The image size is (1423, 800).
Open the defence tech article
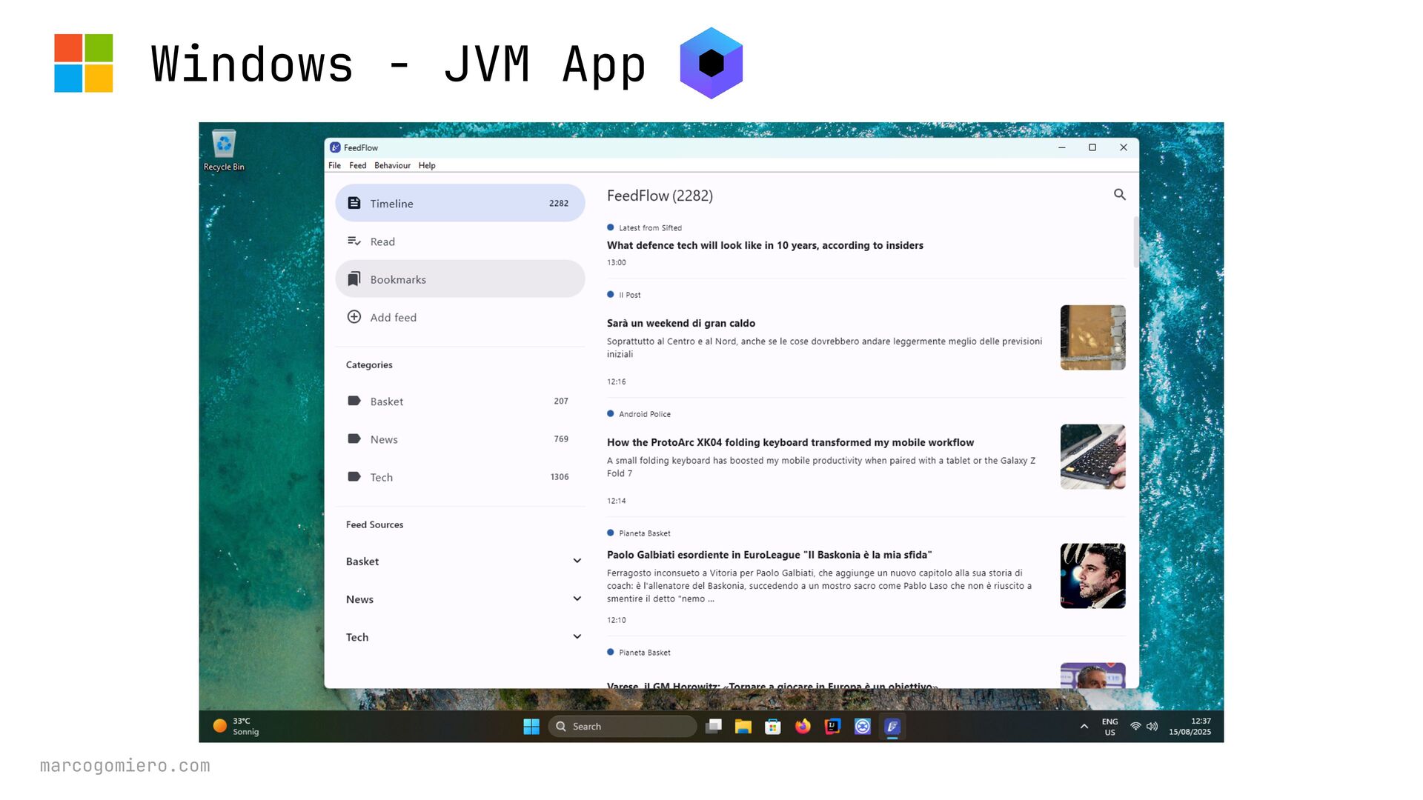[x=765, y=245]
